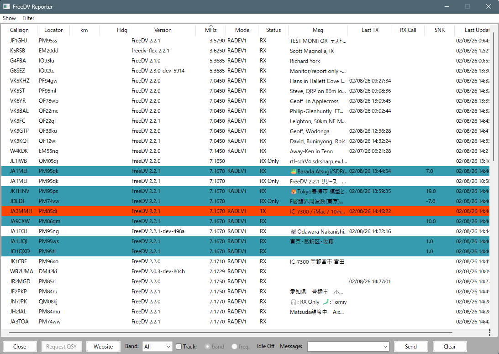Image resolution: width=499 pixels, height=354 pixels.
Task: Click the horizontal scrollbar below the station list
Action: pyautogui.click(x=228, y=333)
